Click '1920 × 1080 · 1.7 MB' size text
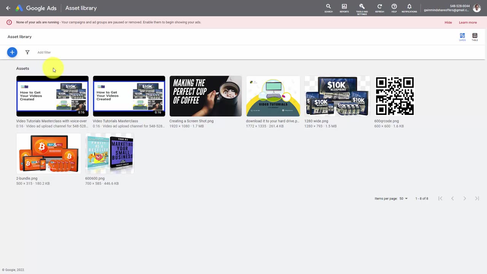Screen dimensions: 487x274 tap(186, 126)
